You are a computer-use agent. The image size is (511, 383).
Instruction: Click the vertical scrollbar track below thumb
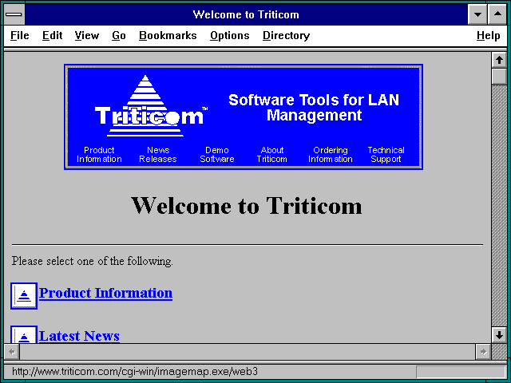[x=499, y=206]
